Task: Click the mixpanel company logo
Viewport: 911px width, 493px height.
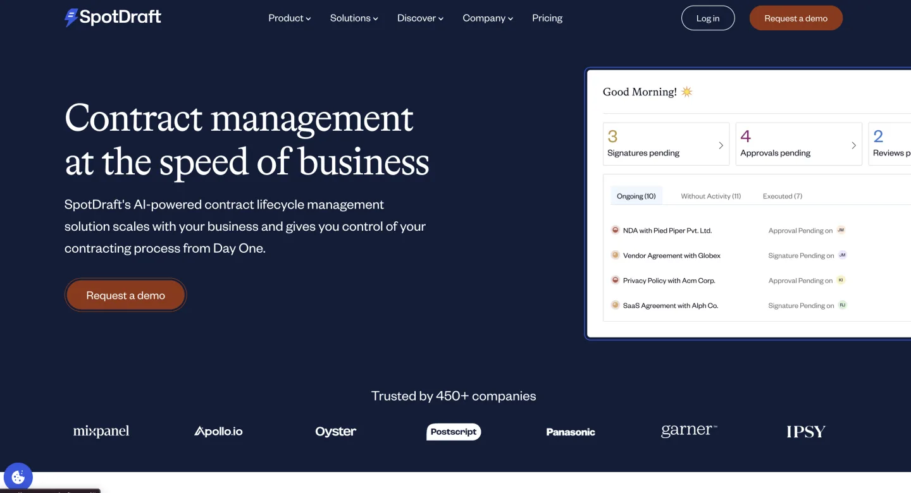Action: (101, 432)
